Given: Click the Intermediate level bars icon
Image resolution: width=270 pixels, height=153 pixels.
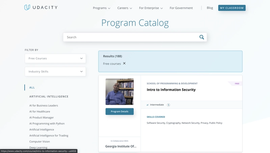Looking at the screenshot, I should click(147, 105).
